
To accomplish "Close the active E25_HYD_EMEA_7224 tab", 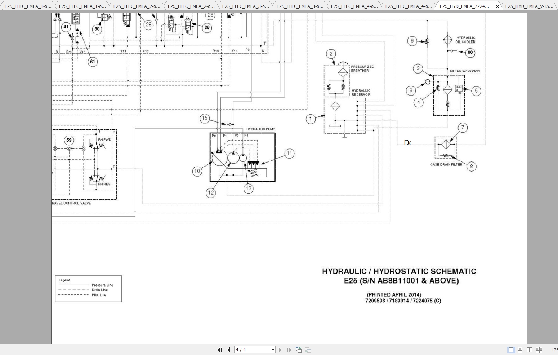I will (497, 6).
